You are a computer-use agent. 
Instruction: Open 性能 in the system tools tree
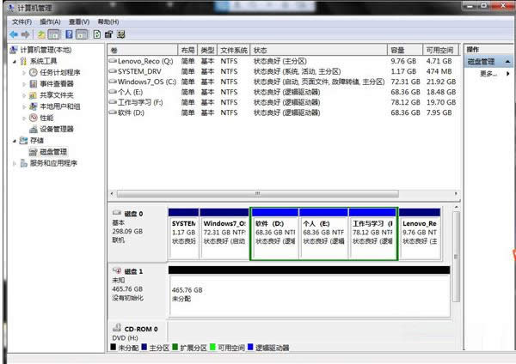tap(47, 118)
